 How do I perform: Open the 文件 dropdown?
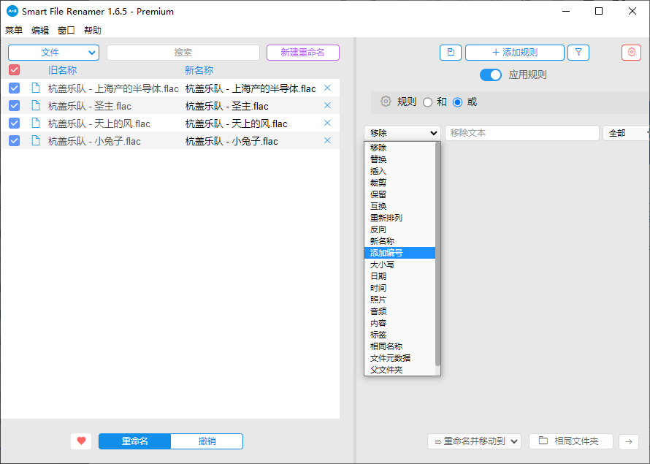tap(53, 52)
